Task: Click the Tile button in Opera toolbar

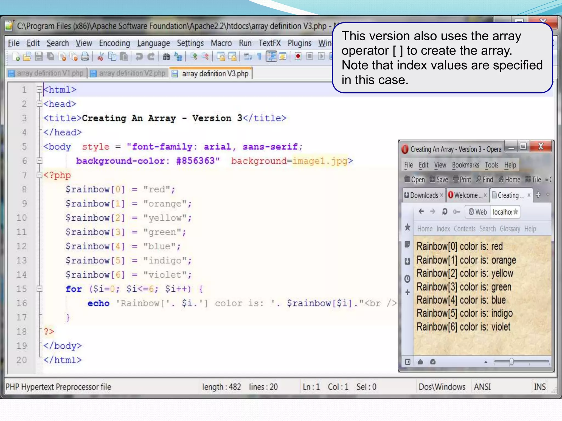Action: coord(533,180)
